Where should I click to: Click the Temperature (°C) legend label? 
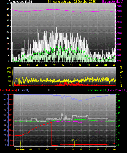pos(97,90)
